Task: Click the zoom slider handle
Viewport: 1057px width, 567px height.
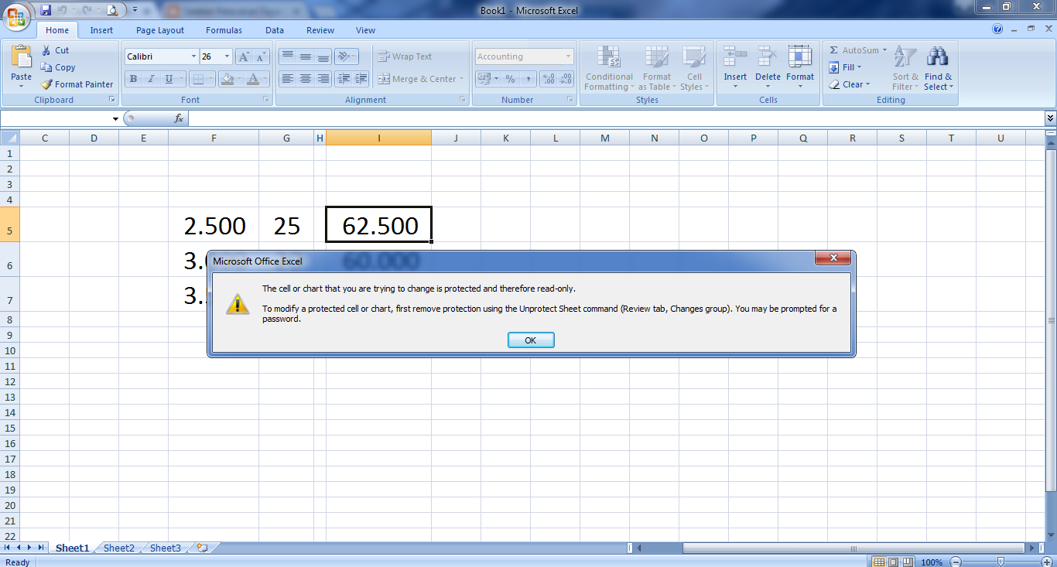Action: (x=1001, y=562)
